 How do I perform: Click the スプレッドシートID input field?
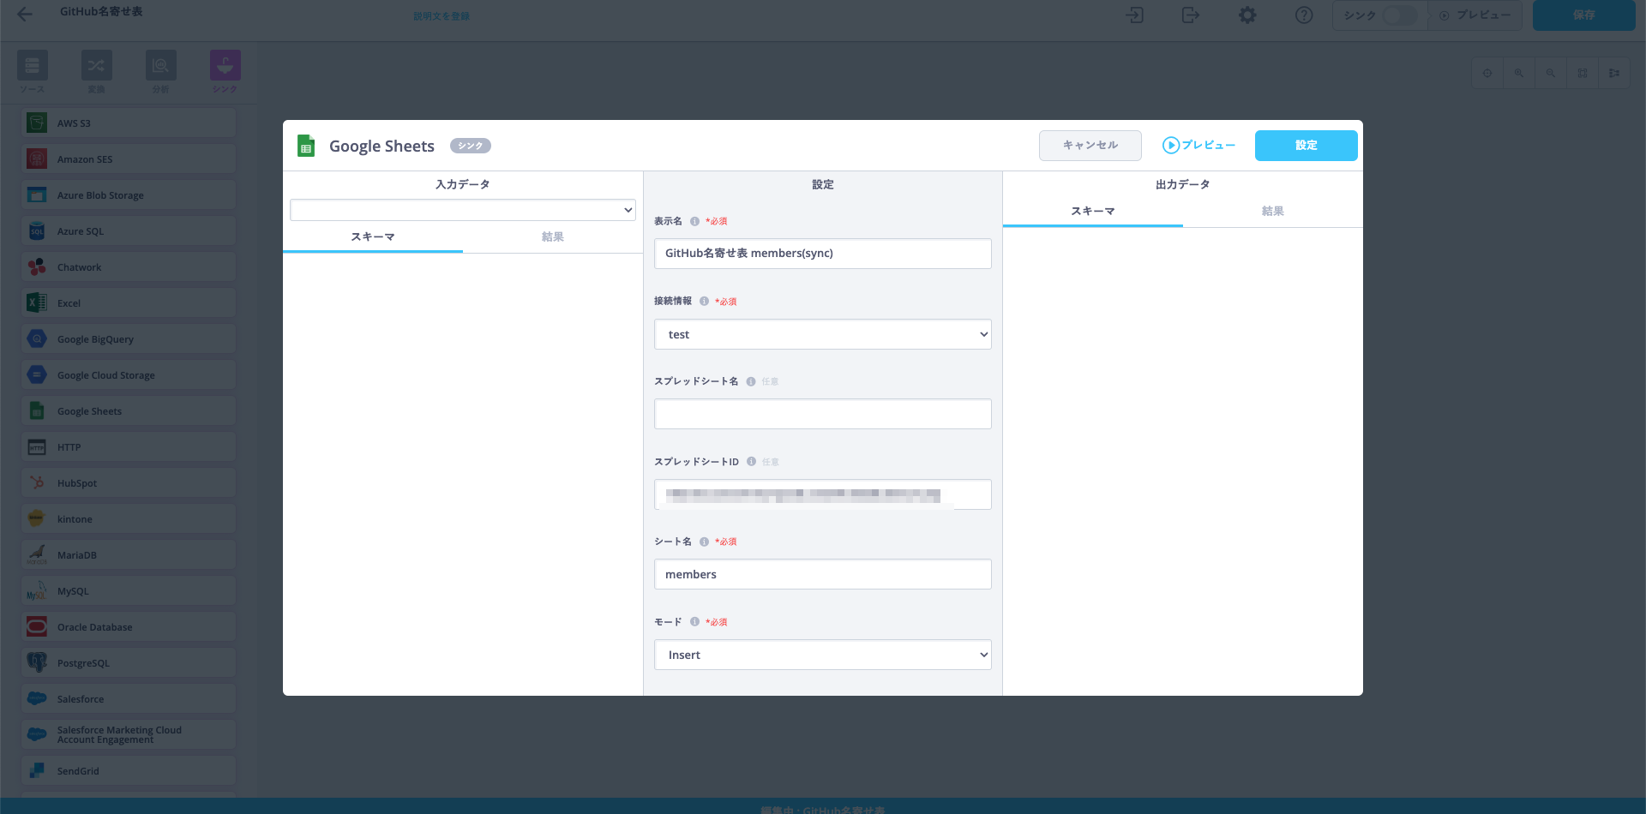pos(822,494)
